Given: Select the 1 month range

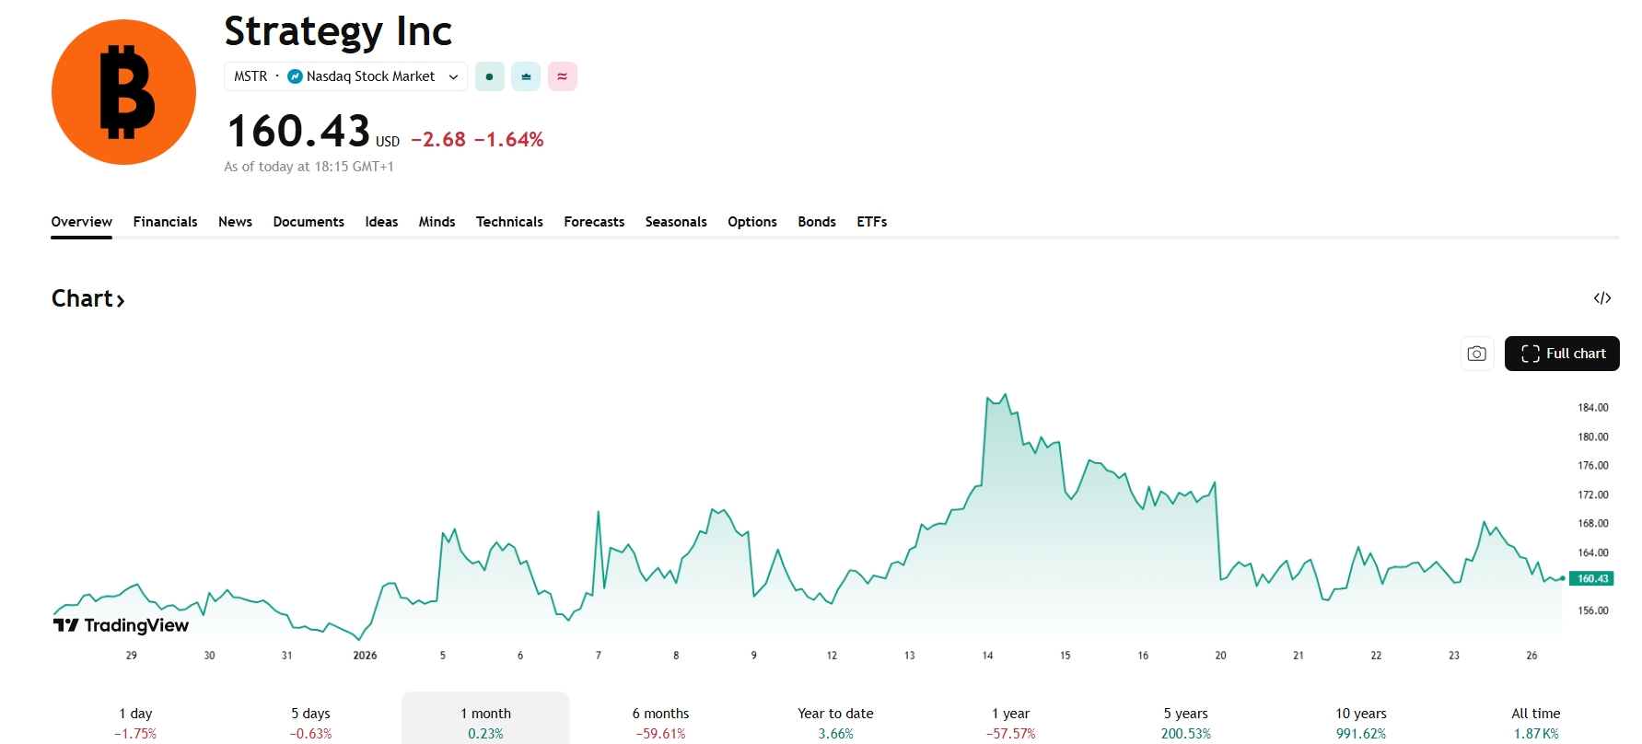Looking at the screenshot, I should point(485,722).
